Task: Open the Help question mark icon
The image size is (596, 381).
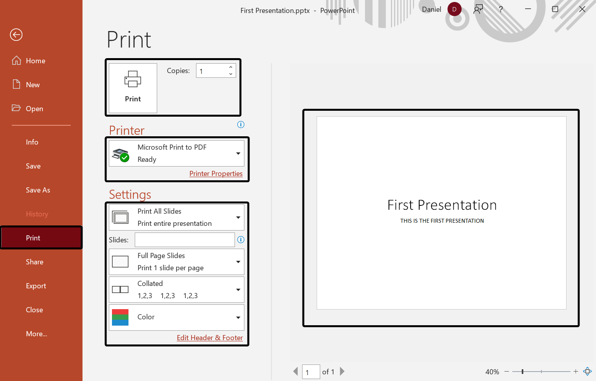Action: tap(501, 9)
